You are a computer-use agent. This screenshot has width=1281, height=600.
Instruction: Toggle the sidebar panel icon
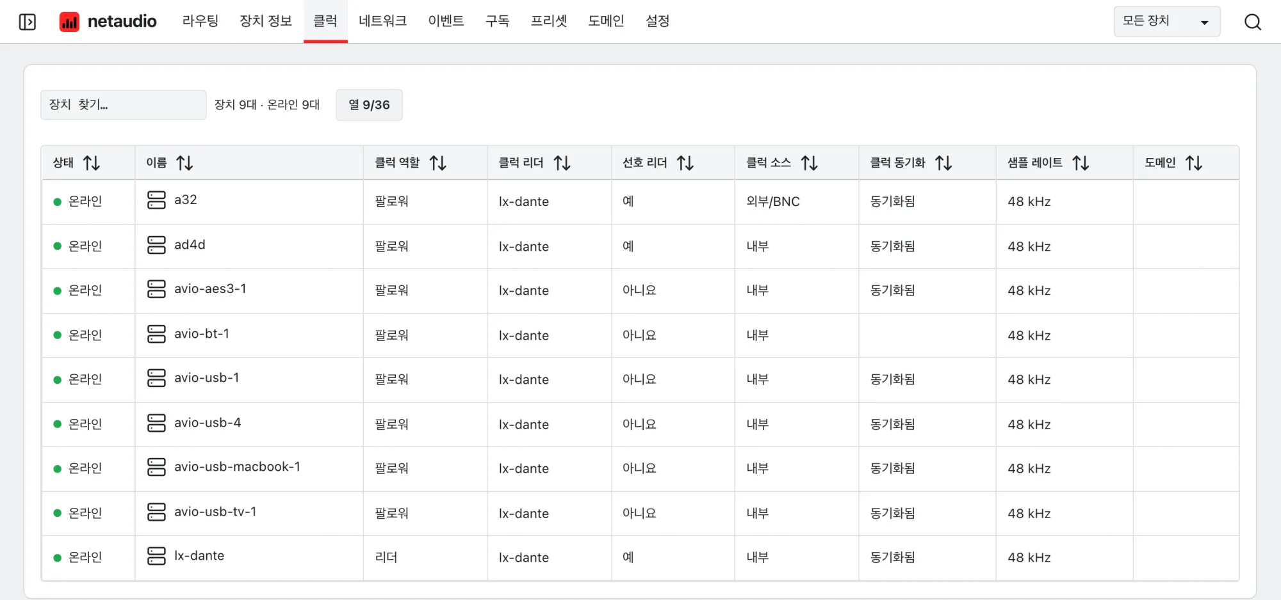click(28, 22)
